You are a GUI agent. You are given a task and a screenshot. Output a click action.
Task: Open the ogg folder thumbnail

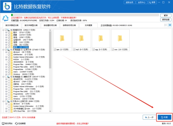101,39
